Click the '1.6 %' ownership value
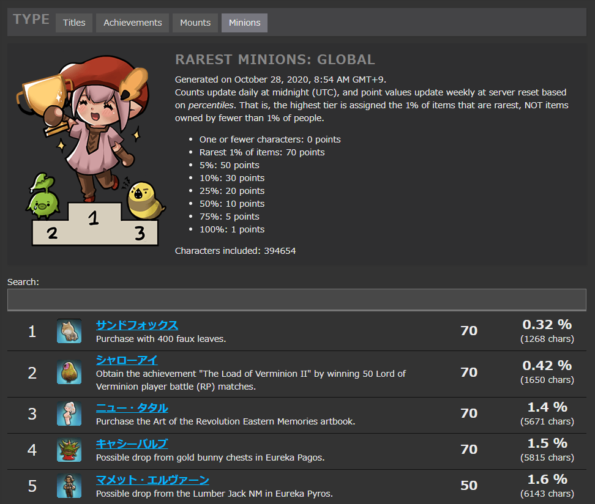 [547, 480]
